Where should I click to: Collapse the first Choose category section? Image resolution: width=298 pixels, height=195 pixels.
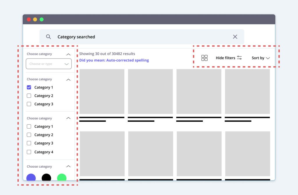coord(68,54)
